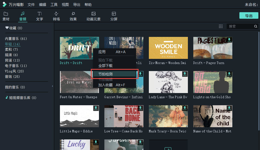The width and height of the screenshot is (260, 150).
Task: Select 节拍检测 in the context menu
Action: click(105, 74)
